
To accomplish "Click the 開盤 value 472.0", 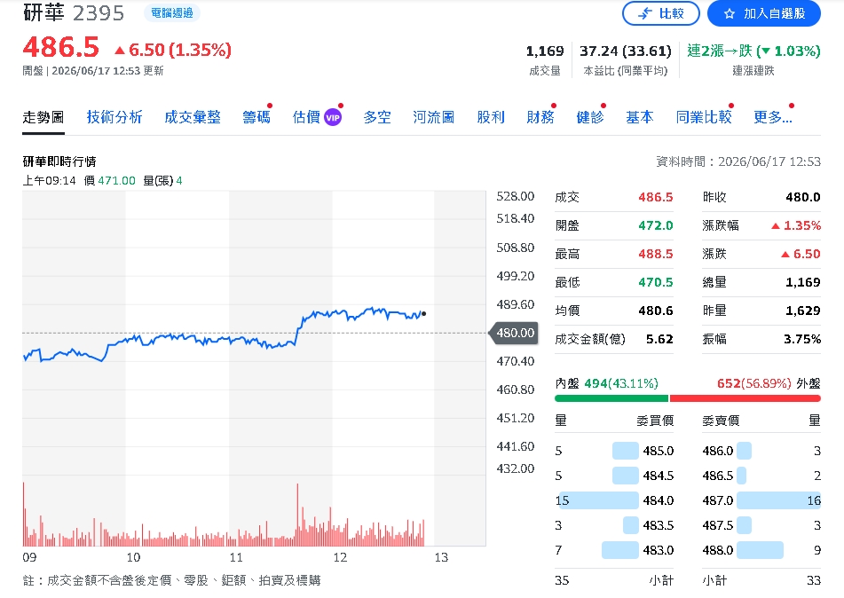I will pos(656,225).
